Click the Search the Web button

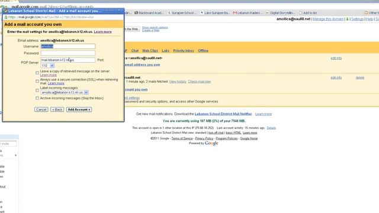click(131, 29)
